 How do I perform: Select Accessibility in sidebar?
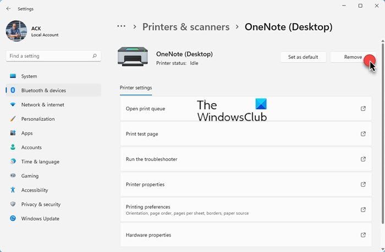point(35,191)
